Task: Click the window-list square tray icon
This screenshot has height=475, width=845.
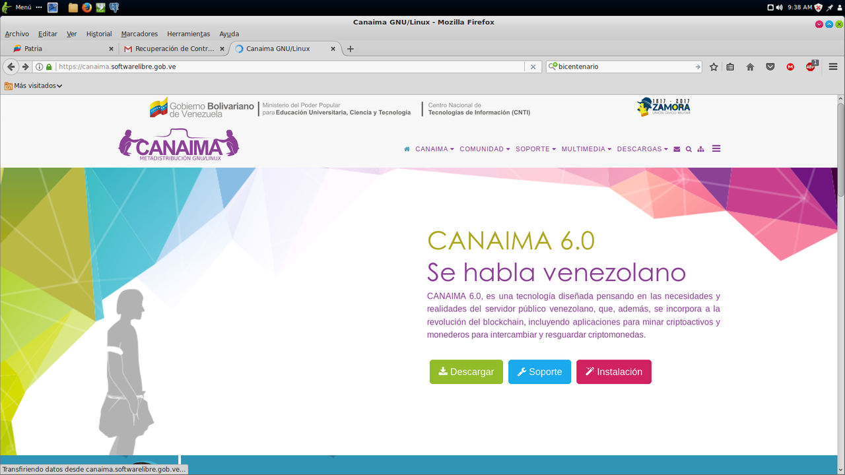Action: click(x=770, y=7)
